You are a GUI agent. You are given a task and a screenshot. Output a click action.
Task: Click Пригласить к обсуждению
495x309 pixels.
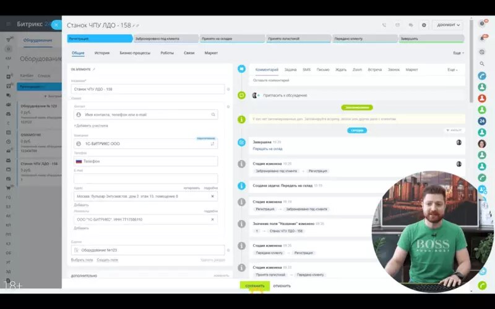click(285, 95)
